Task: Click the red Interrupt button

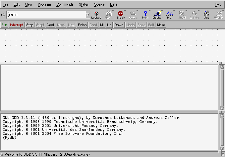Action: [17, 25]
